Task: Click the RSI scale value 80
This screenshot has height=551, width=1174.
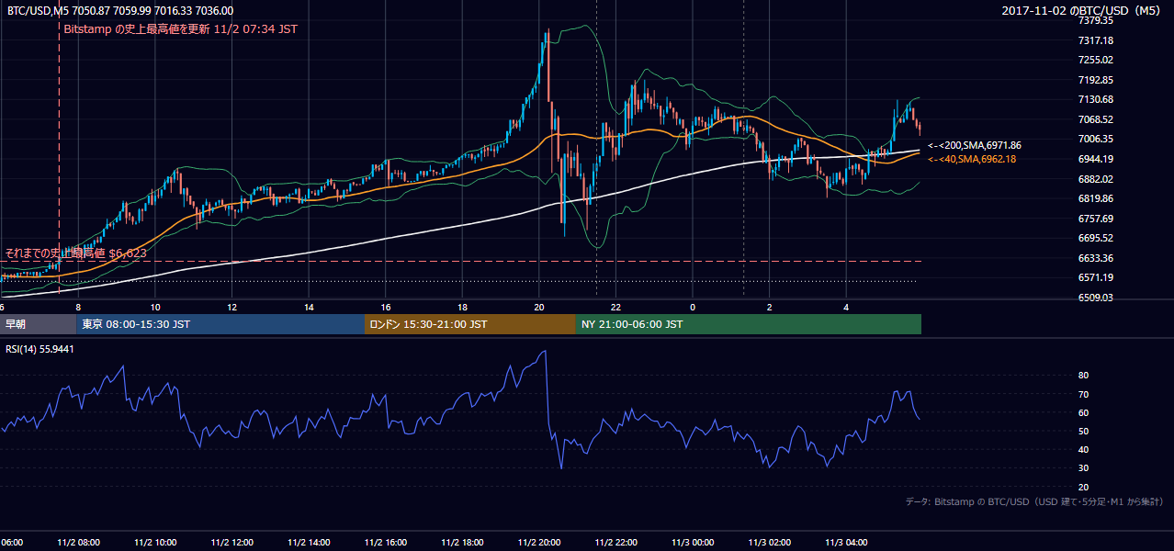Action: point(1083,376)
